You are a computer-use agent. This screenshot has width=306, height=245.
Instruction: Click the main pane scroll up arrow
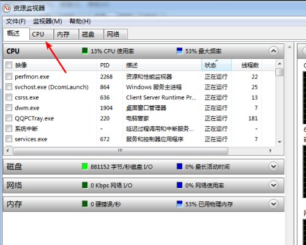(289, 47)
